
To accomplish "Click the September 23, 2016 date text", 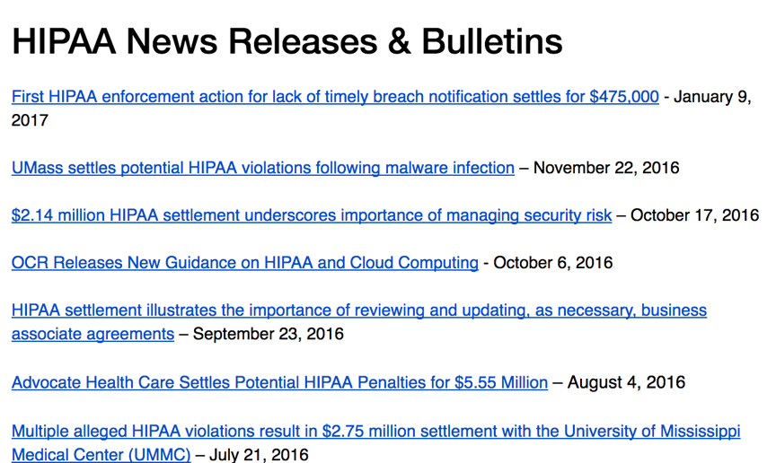I will 269,334.
